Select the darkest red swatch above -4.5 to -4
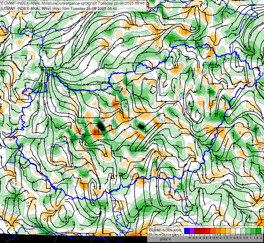The height and width of the screenshot is (243, 264). 197,231
